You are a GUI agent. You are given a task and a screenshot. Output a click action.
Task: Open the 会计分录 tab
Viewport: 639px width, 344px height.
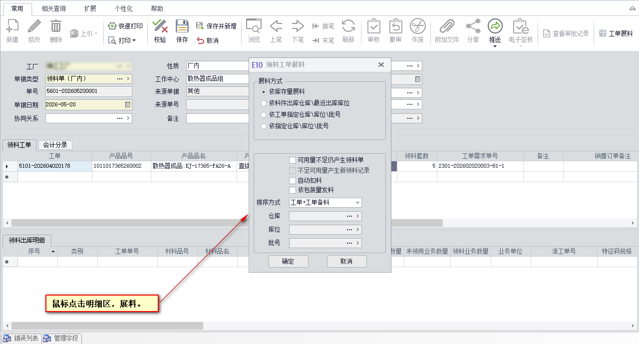(x=55, y=145)
